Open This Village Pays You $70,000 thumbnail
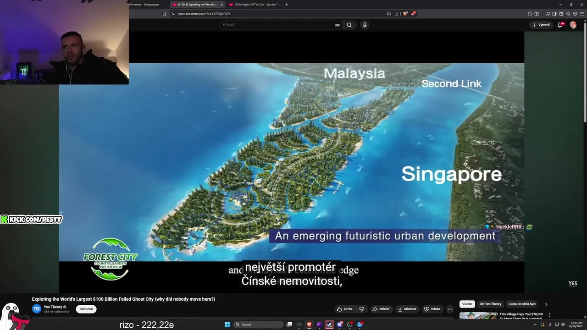This screenshot has height=330, width=587. [478, 315]
